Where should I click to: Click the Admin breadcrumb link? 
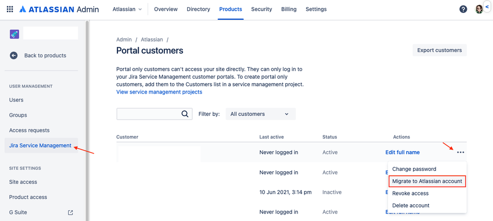click(x=124, y=39)
